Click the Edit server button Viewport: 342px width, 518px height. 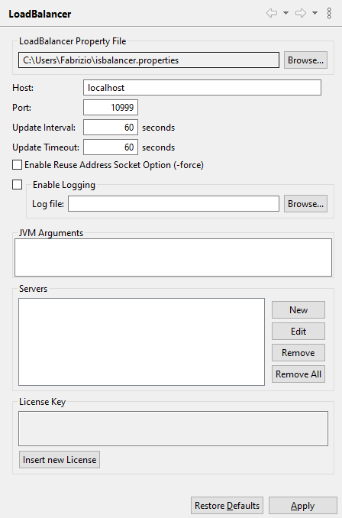[x=298, y=332]
